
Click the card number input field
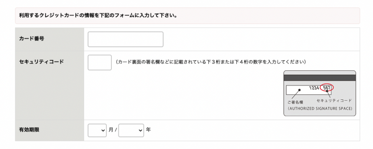tap(125, 40)
